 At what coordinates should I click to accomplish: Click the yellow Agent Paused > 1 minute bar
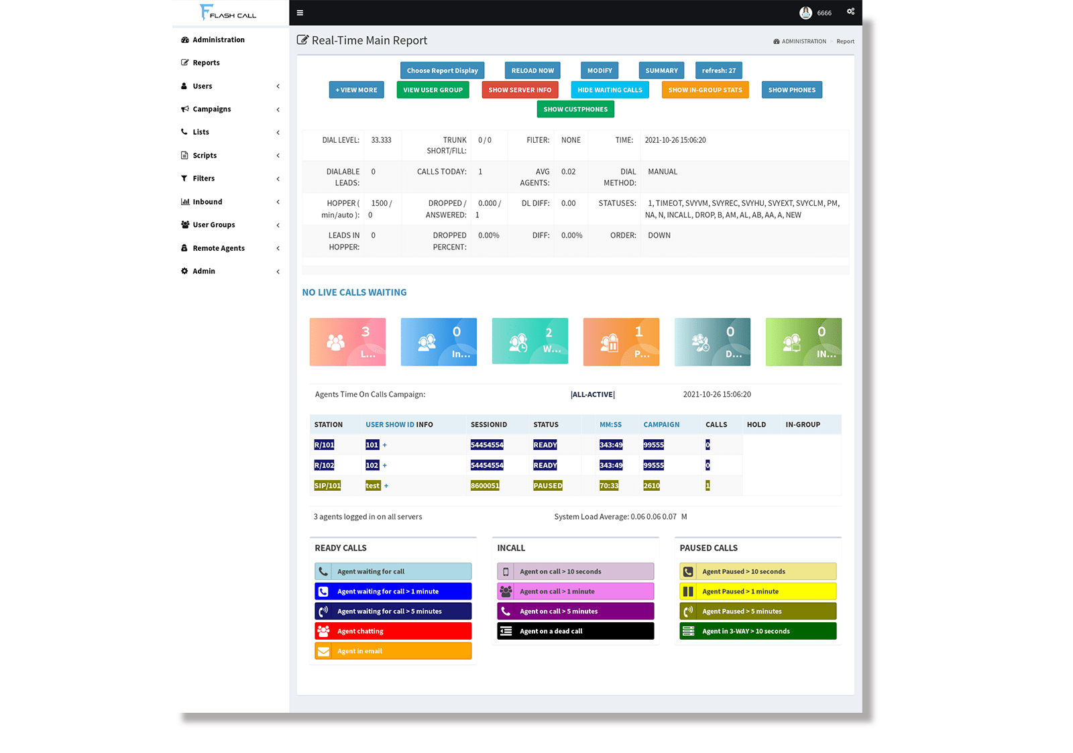point(758,591)
